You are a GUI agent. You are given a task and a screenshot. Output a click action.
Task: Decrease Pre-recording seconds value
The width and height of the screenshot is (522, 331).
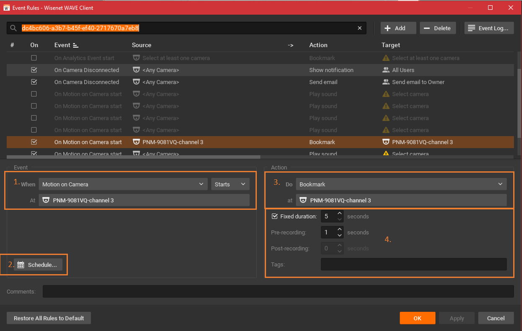coord(340,235)
